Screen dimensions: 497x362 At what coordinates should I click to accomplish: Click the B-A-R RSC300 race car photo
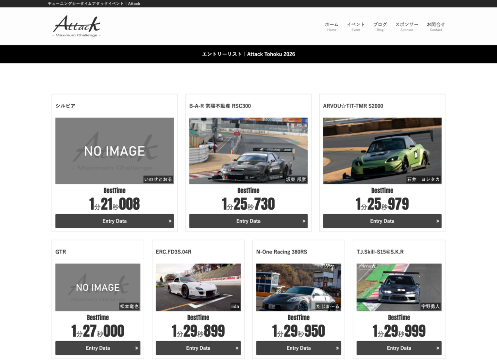tap(248, 151)
